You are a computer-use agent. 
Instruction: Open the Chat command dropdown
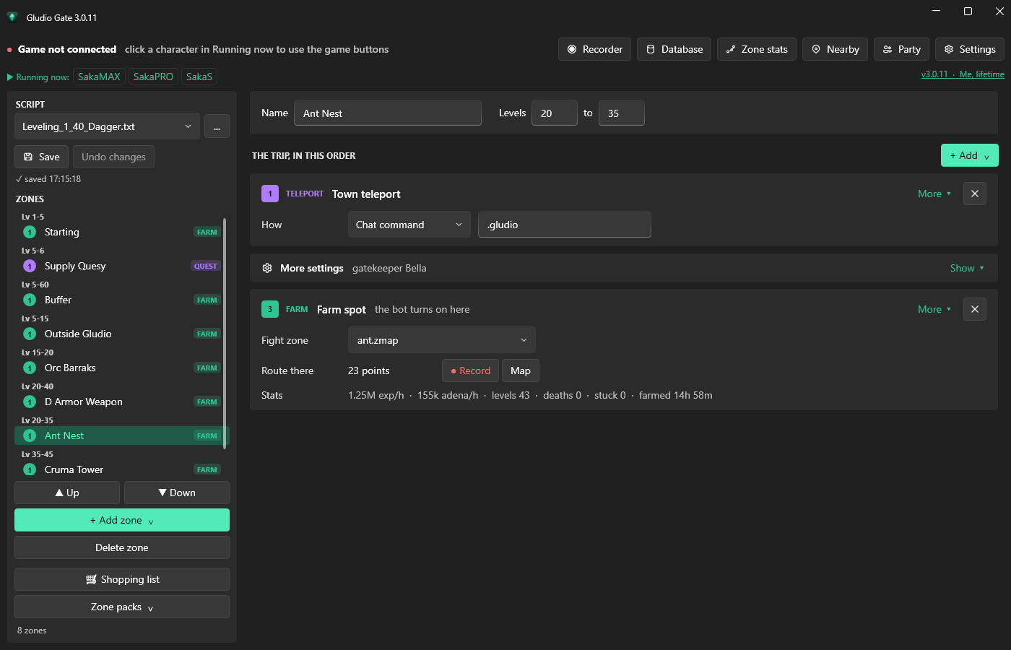409,225
